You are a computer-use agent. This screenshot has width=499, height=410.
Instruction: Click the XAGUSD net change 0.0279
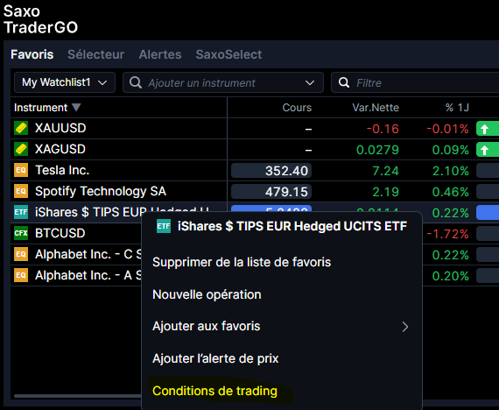tap(377, 150)
